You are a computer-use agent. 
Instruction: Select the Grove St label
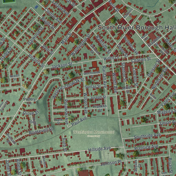(x=31, y=113)
